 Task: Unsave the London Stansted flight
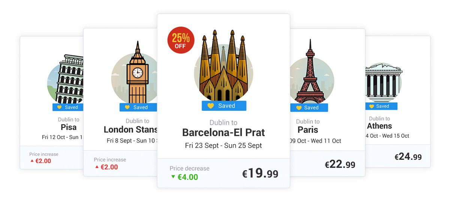point(138,107)
